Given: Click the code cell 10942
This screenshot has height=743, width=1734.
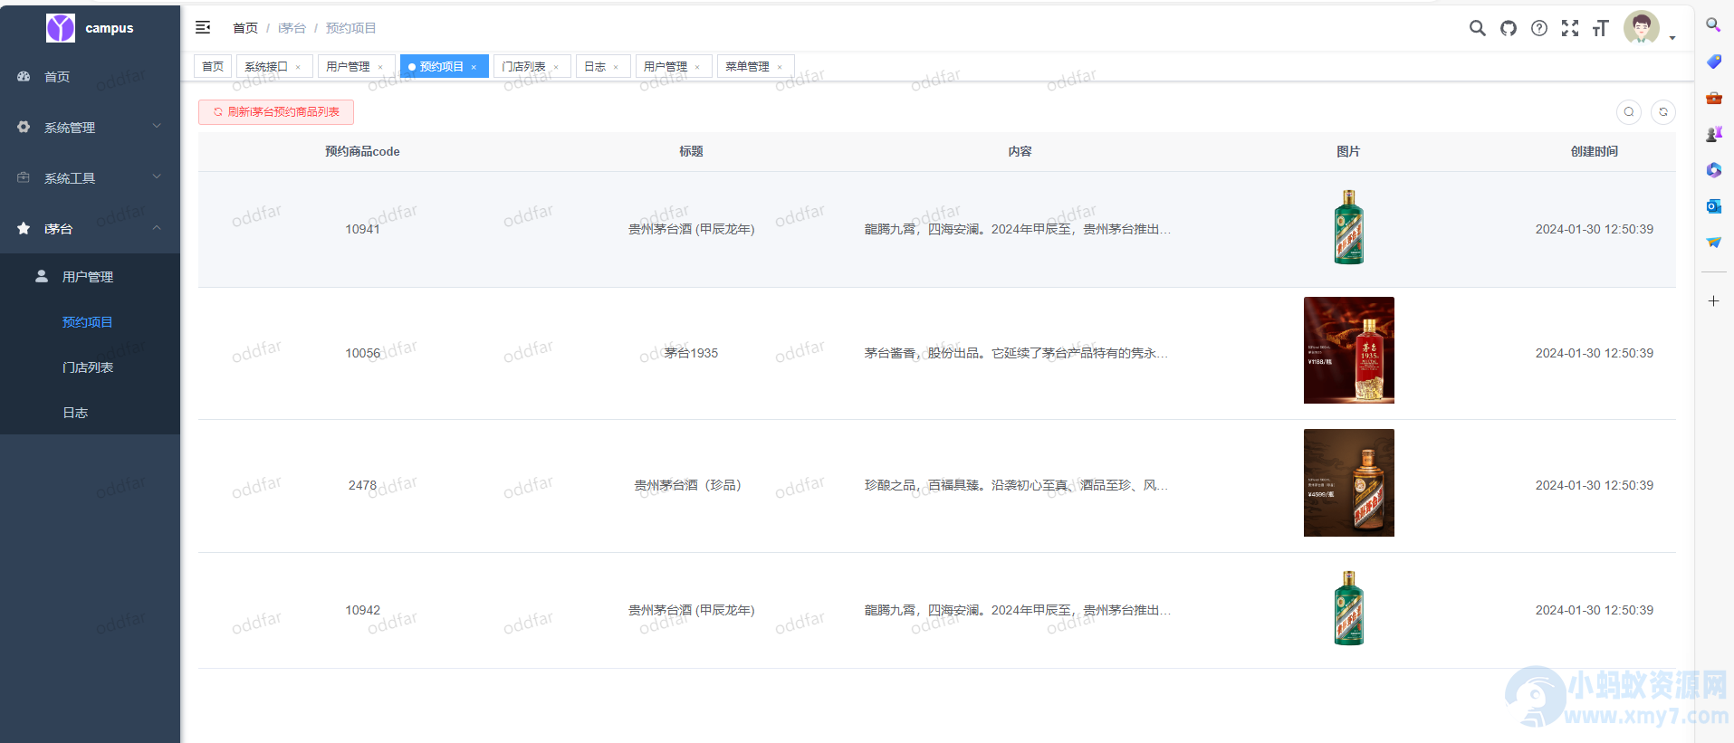Looking at the screenshot, I should tap(362, 610).
